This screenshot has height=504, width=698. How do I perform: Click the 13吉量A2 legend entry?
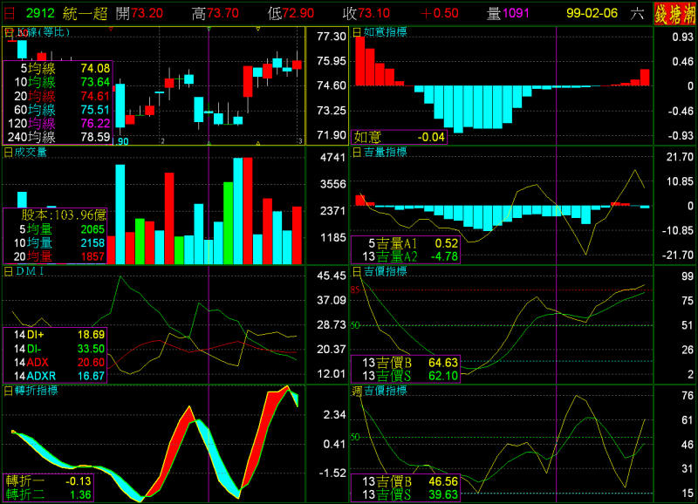(404, 256)
